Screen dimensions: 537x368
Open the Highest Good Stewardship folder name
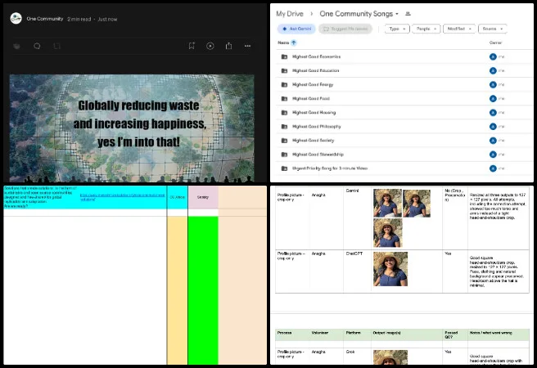(x=318, y=155)
